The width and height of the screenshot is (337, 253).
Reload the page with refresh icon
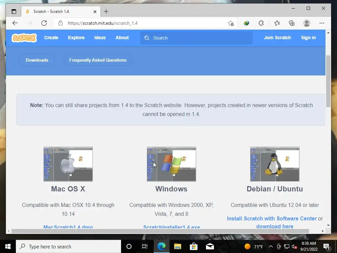click(x=44, y=23)
